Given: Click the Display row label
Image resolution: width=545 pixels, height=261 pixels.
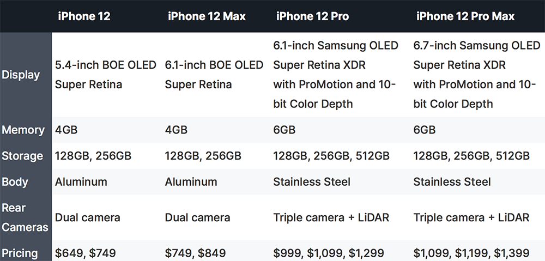Looking at the screenshot, I should coord(21,75).
